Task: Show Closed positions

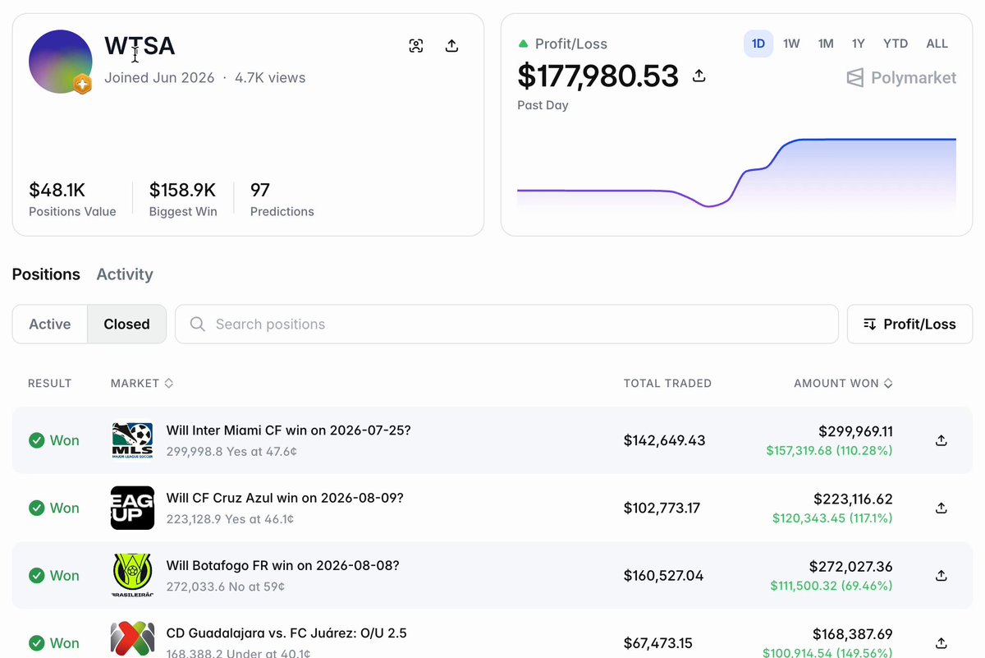Action: tap(127, 324)
